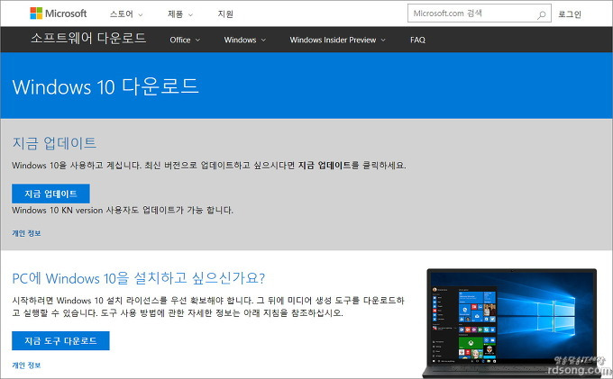Open 개인 정보 link under 도구 다운로드

tap(26, 365)
